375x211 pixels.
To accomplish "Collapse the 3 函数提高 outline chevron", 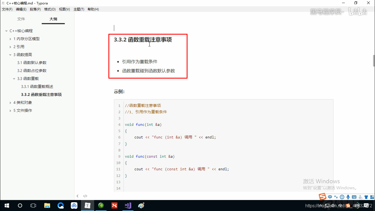I will 10,55.
